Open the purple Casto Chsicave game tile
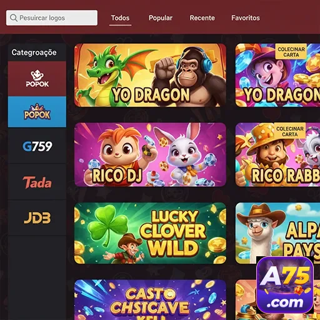The height and width of the screenshot is (320, 320). [x=150, y=300]
